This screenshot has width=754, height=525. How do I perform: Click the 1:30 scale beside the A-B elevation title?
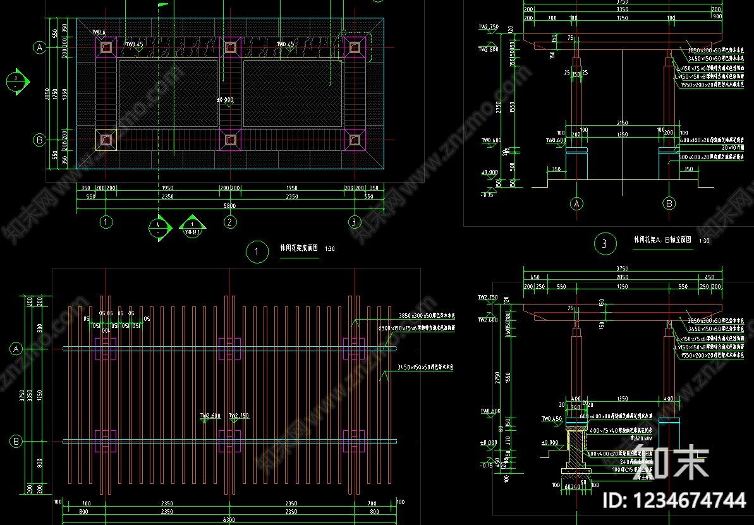704,241
